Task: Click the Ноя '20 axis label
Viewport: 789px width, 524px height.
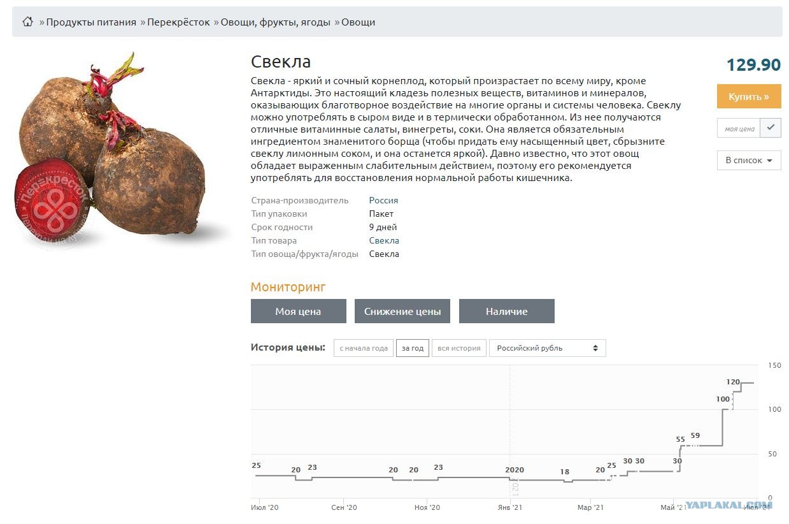Action: pyautogui.click(x=427, y=507)
